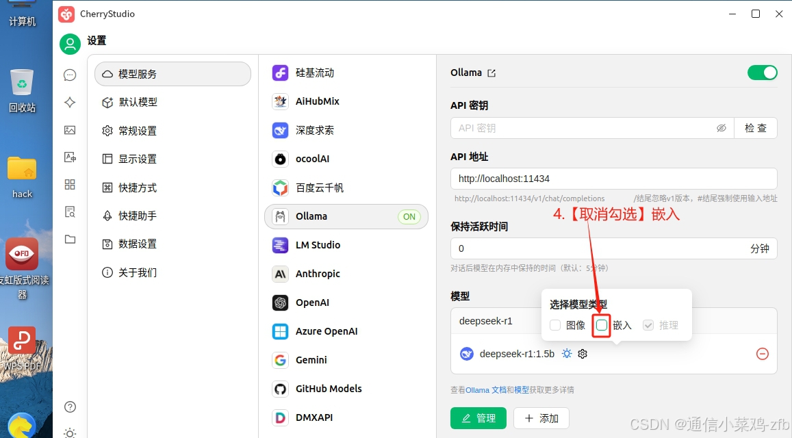Open the mini apps grid sidebar icon

click(x=71, y=184)
